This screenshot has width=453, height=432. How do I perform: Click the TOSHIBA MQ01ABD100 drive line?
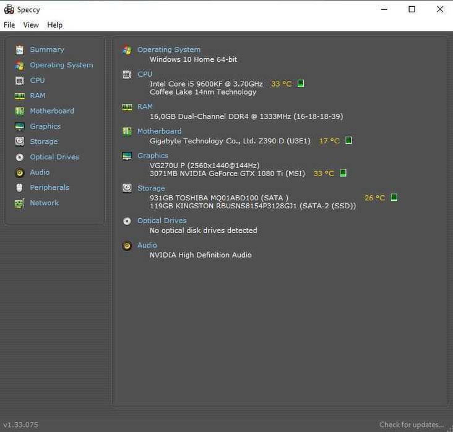(x=219, y=198)
